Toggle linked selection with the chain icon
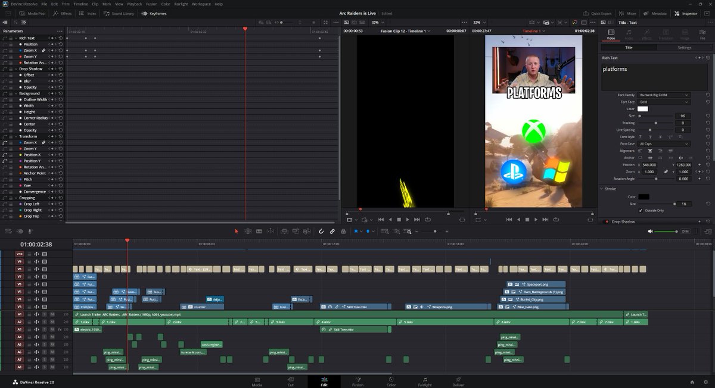This screenshot has width=715, height=388. (x=332, y=231)
